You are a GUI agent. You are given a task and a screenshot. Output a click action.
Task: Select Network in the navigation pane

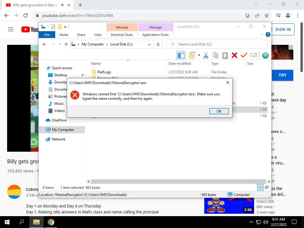tap(58, 139)
